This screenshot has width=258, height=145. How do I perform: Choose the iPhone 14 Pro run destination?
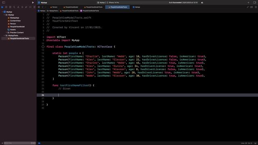tap(113, 2)
